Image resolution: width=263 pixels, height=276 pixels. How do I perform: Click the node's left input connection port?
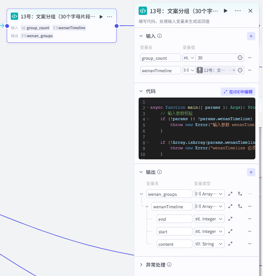click(7, 26)
